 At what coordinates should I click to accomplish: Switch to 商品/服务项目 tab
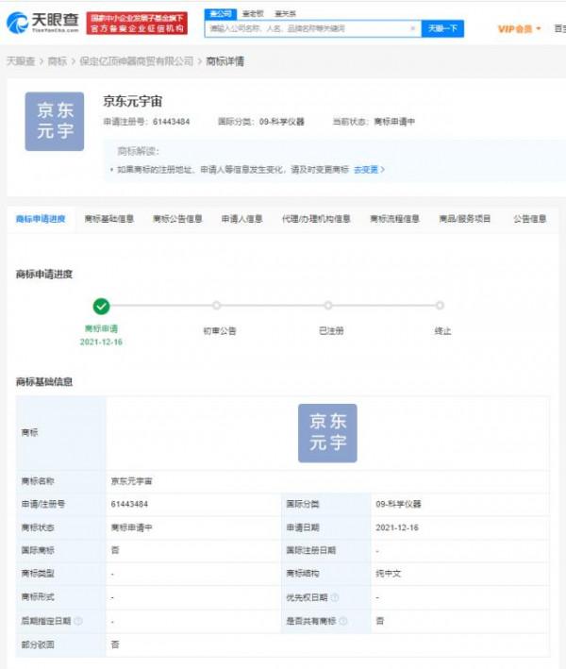point(464,219)
